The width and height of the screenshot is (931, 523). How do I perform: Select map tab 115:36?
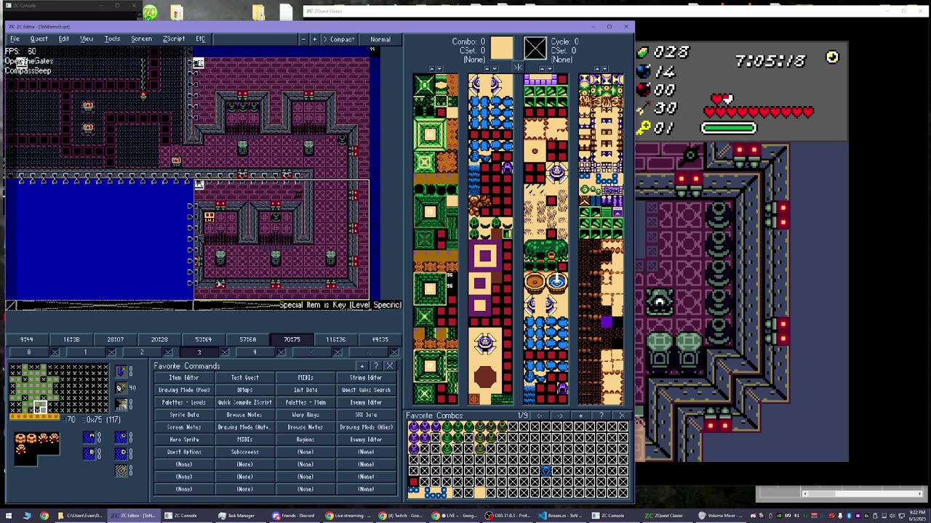coord(335,339)
